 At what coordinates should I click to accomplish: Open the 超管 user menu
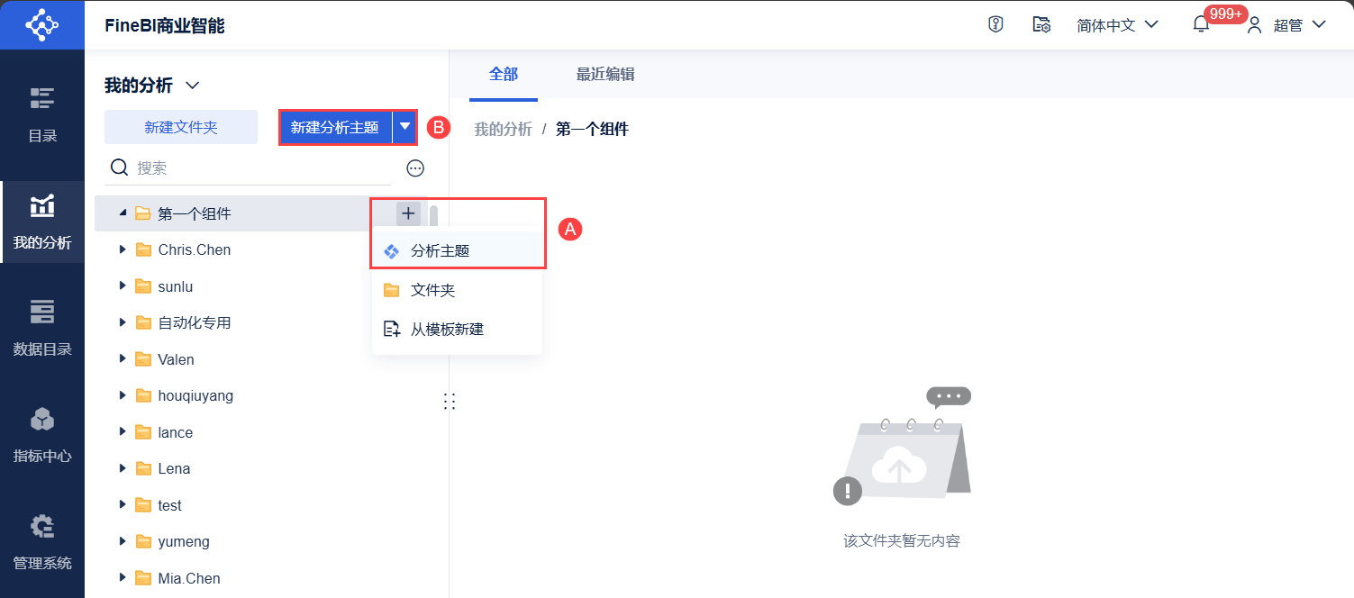[x=1286, y=25]
